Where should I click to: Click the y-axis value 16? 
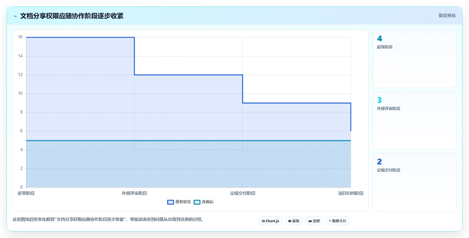click(20, 37)
